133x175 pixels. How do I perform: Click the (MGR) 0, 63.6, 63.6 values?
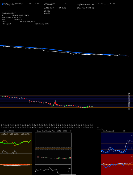[27, 22]
